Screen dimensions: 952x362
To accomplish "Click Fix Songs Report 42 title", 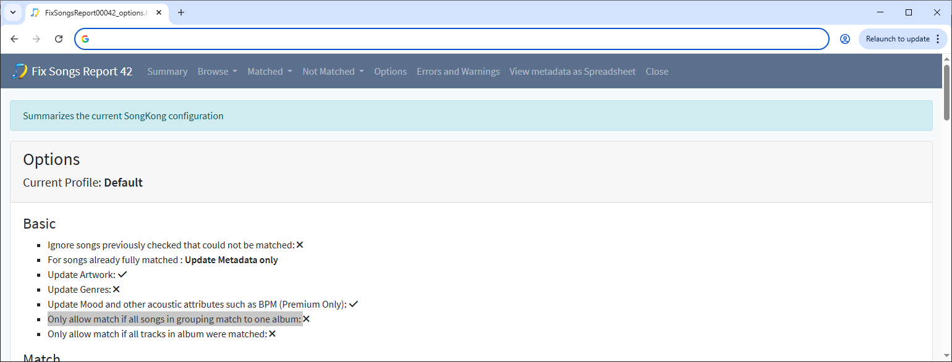I will point(82,72).
